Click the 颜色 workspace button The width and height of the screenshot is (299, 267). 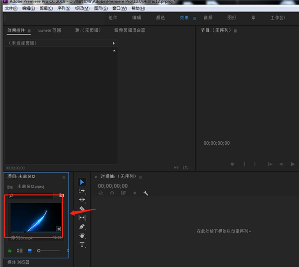(x=160, y=17)
